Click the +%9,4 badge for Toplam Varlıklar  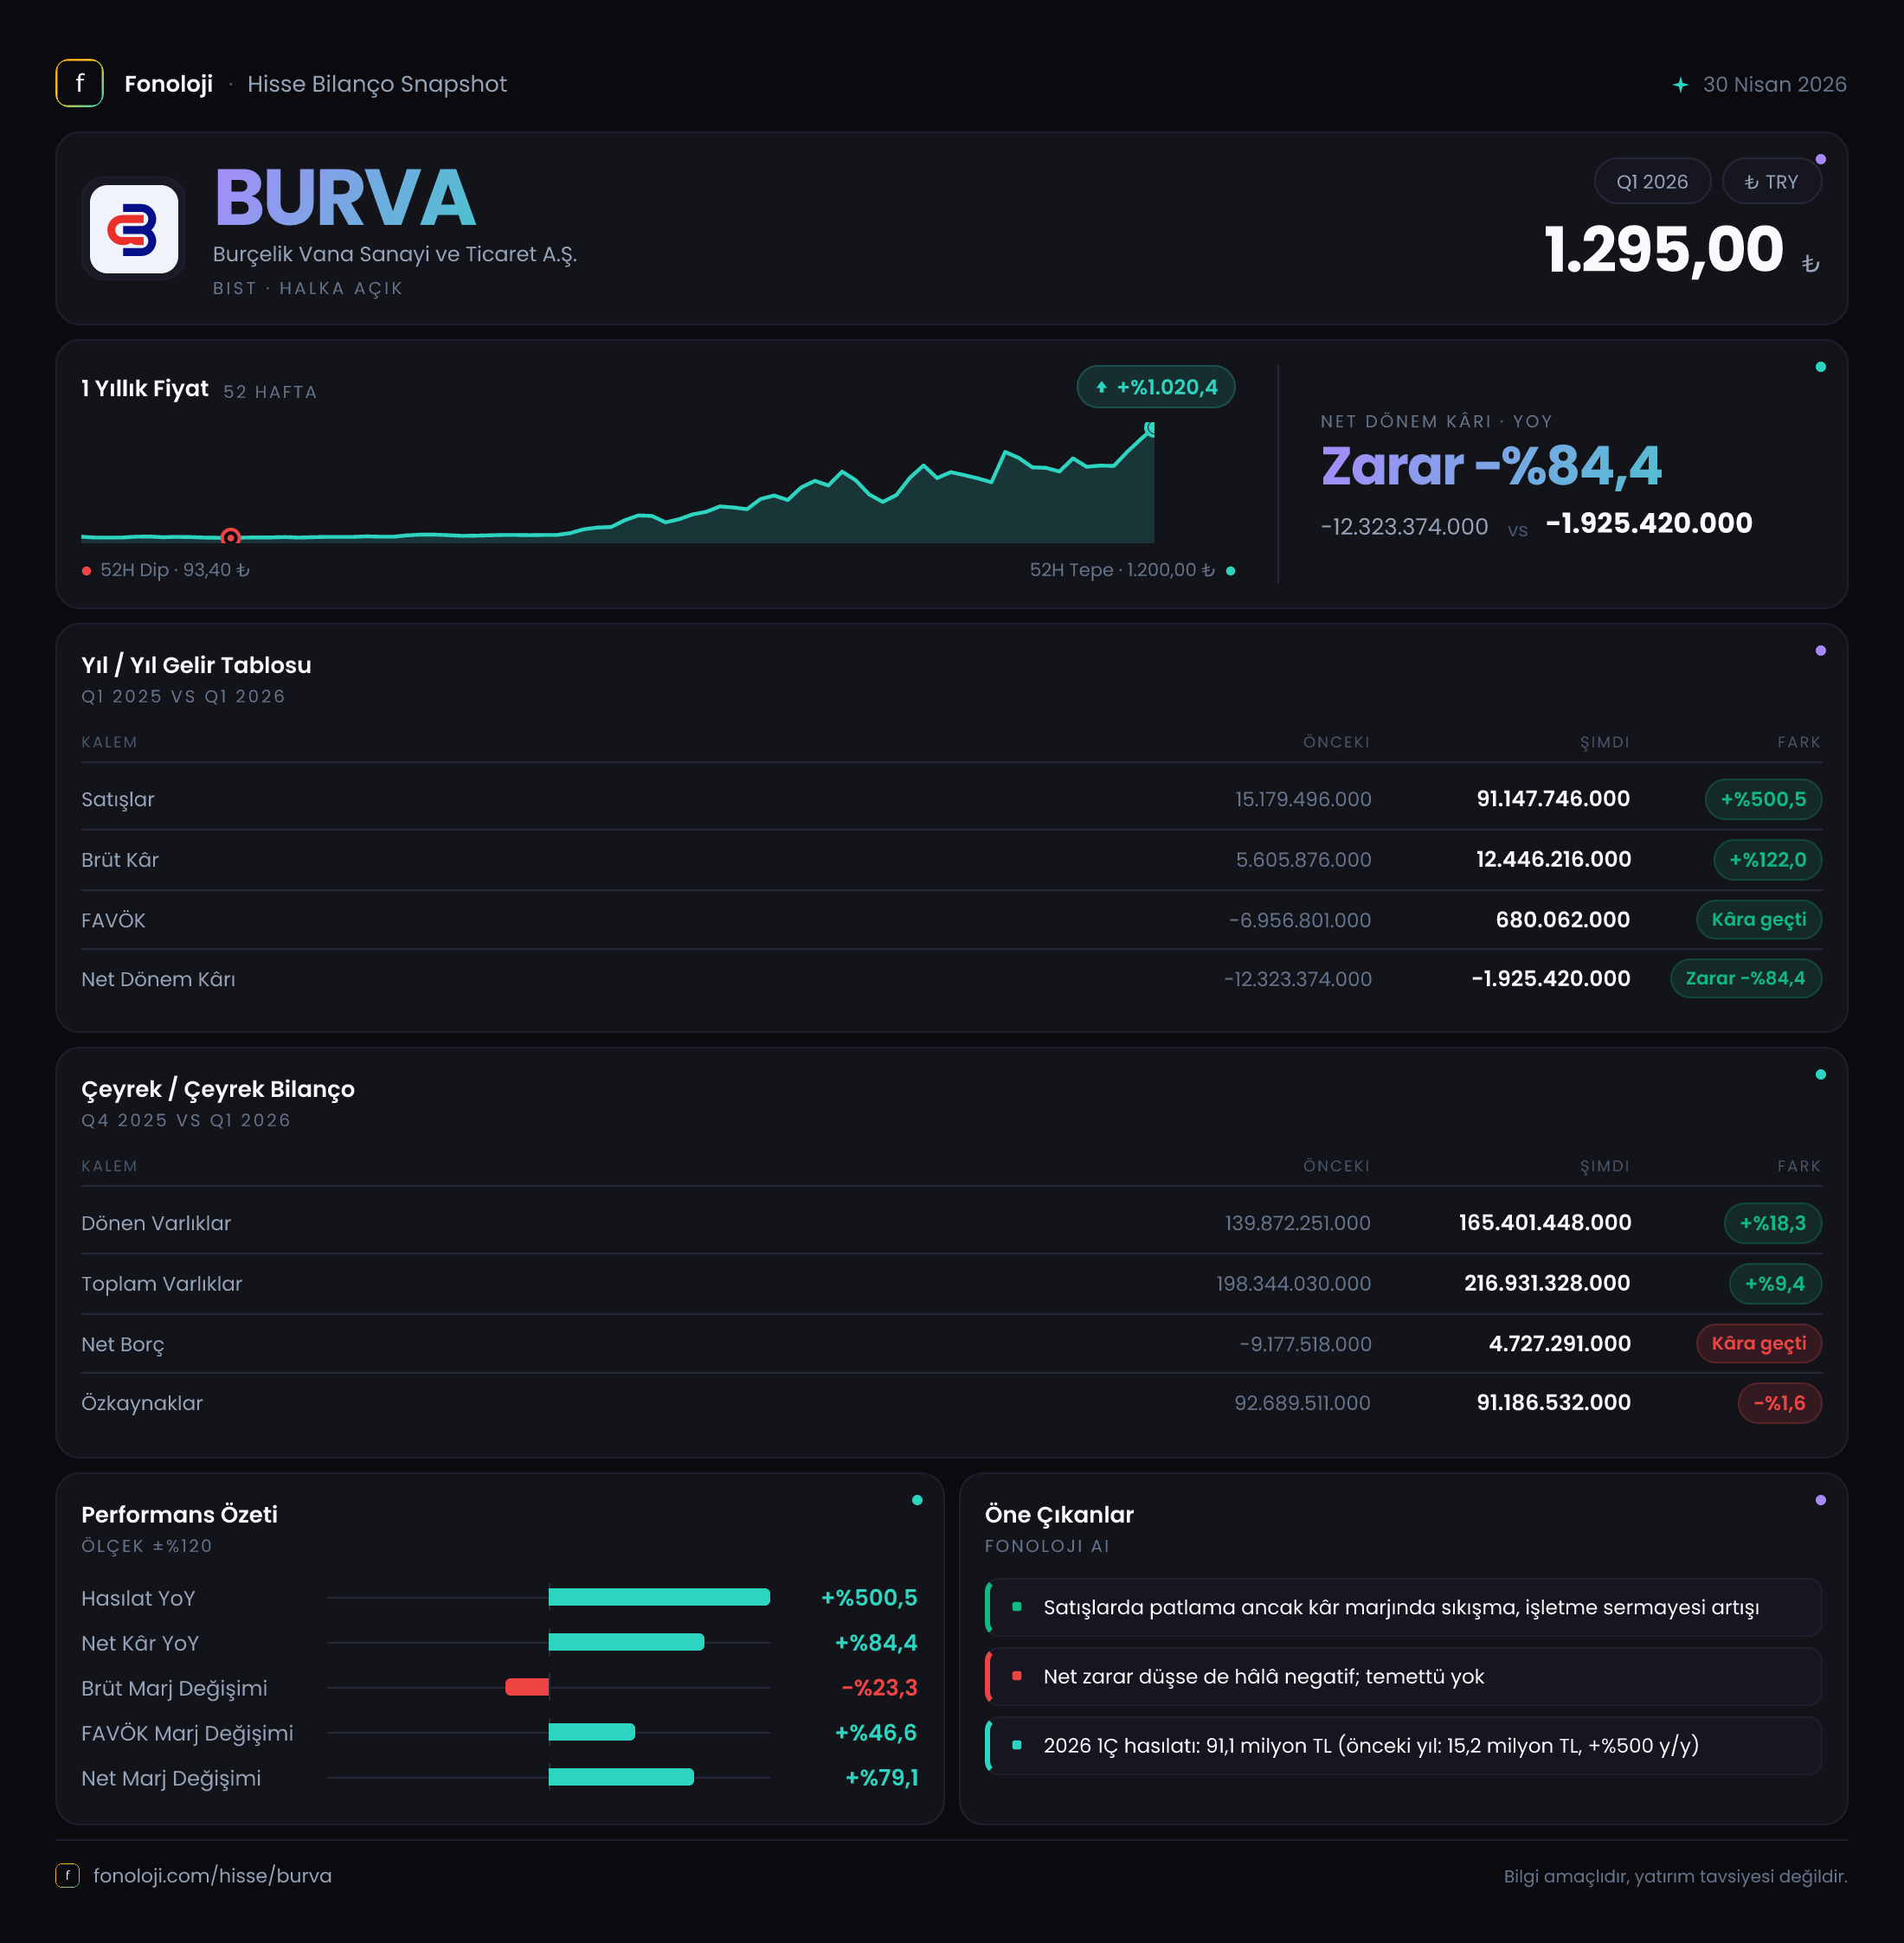pyautogui.click(x=1775, y=1283)
